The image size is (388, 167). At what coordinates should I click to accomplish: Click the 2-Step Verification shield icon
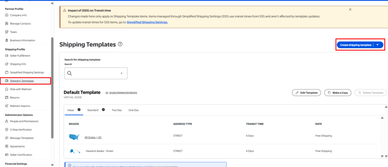(7, 130)
